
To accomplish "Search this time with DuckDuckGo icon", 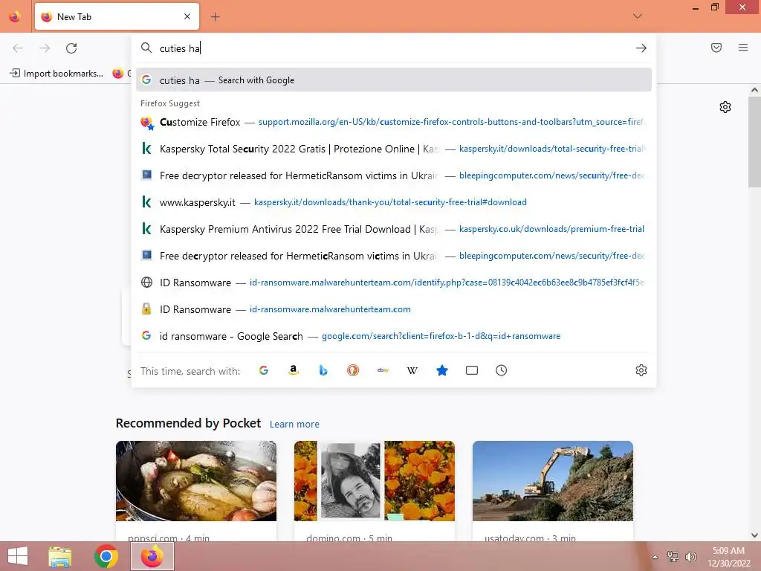I will tap(353, 370).
